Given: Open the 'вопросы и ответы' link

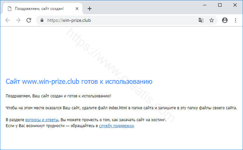Looking at the screenshot, I should pyautogui.click(x=42, y=120).
